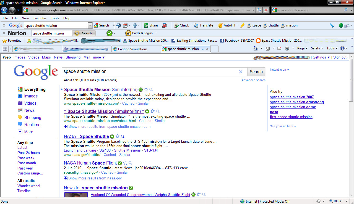
Task: Open the Help question mark icon
Action: coord(342,48)
